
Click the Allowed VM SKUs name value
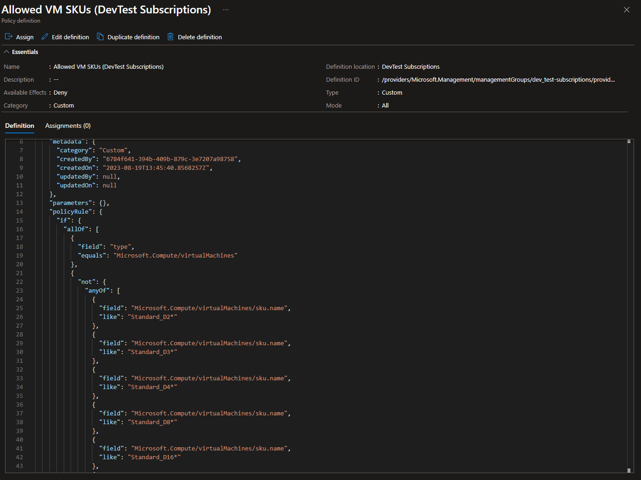click(109, 66)
